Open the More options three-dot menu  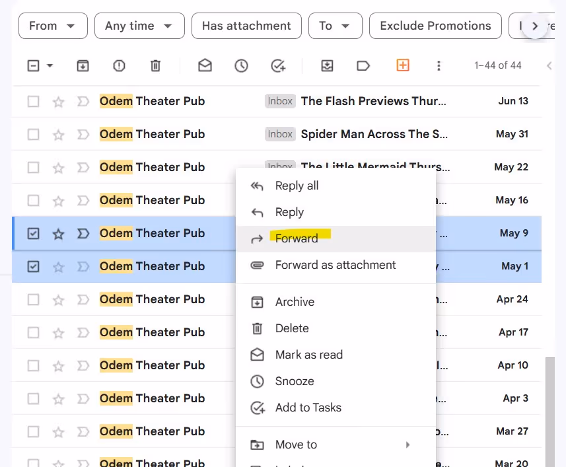[439, 65]
